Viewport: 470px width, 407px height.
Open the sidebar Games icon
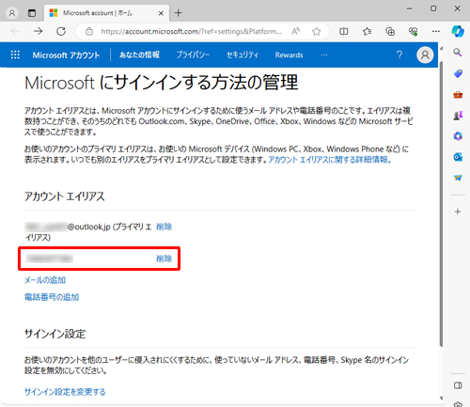458,116
